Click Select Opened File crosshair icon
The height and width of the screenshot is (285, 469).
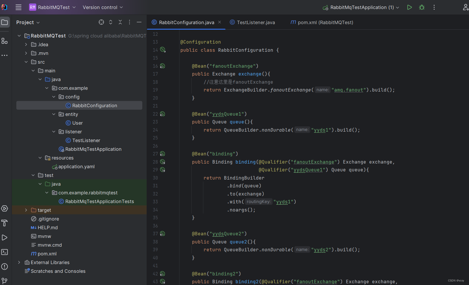pyautogui.click(x=101, y=22)
